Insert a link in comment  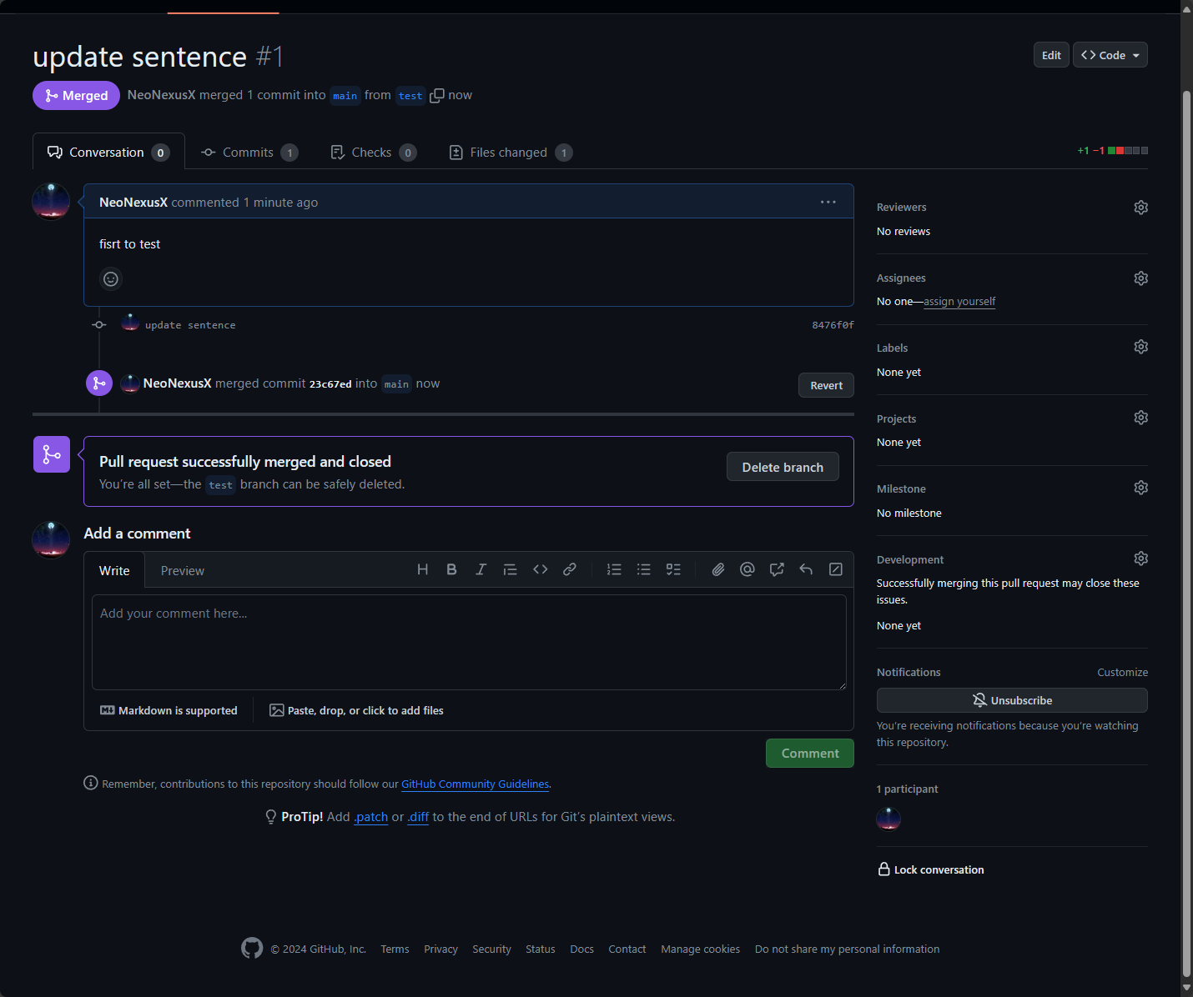(569, 569)
